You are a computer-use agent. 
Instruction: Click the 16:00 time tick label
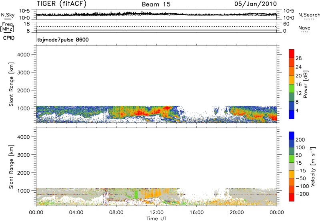(196, 213)
